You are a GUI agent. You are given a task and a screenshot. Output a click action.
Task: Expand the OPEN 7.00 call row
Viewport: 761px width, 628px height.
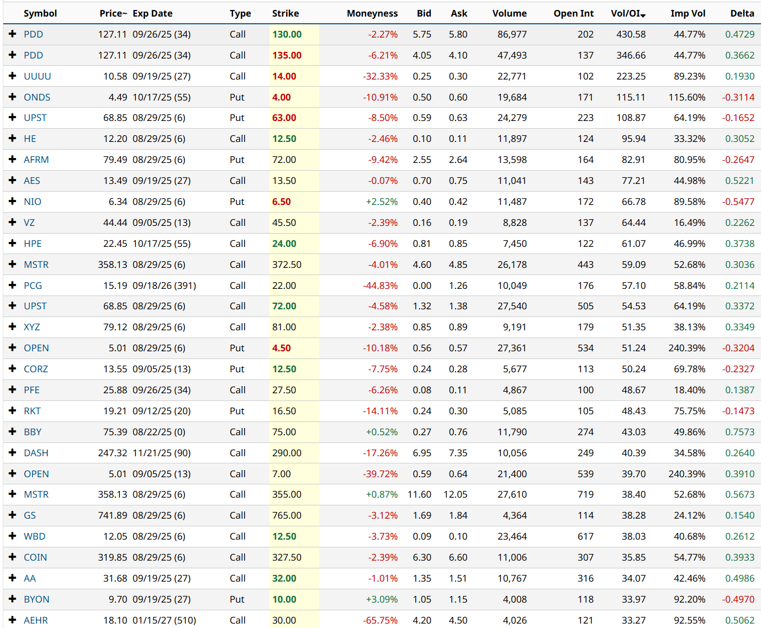pyautogui.click(x=12, y=474)
